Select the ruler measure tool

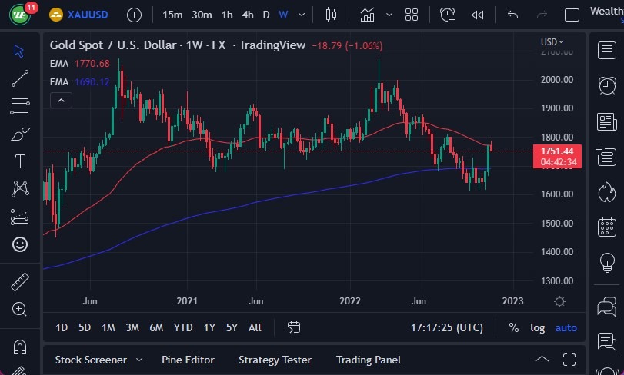pyautogui.click(x=20, y=282)
